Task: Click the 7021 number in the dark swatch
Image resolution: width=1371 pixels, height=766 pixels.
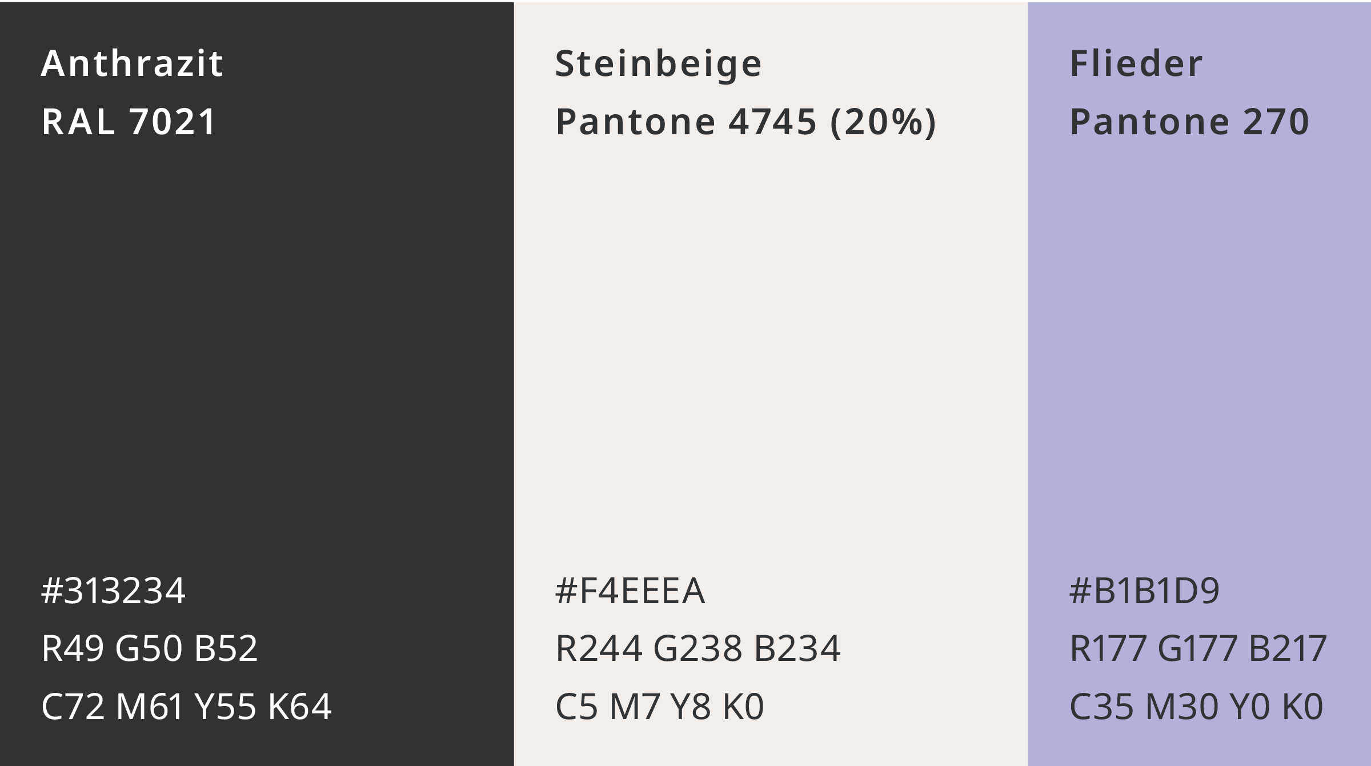Action: [x=172, y=121]
